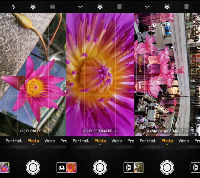Tap the SUPER WIDE ANGLE label text
Screen dimensions: 200x178
pos(168,131)
